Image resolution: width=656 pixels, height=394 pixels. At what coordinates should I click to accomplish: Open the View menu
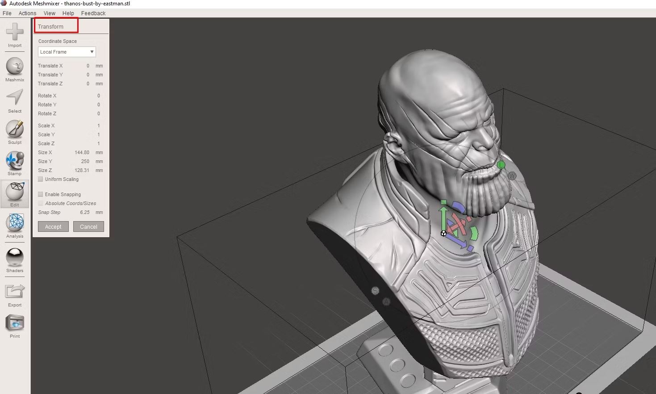point(50,13)
